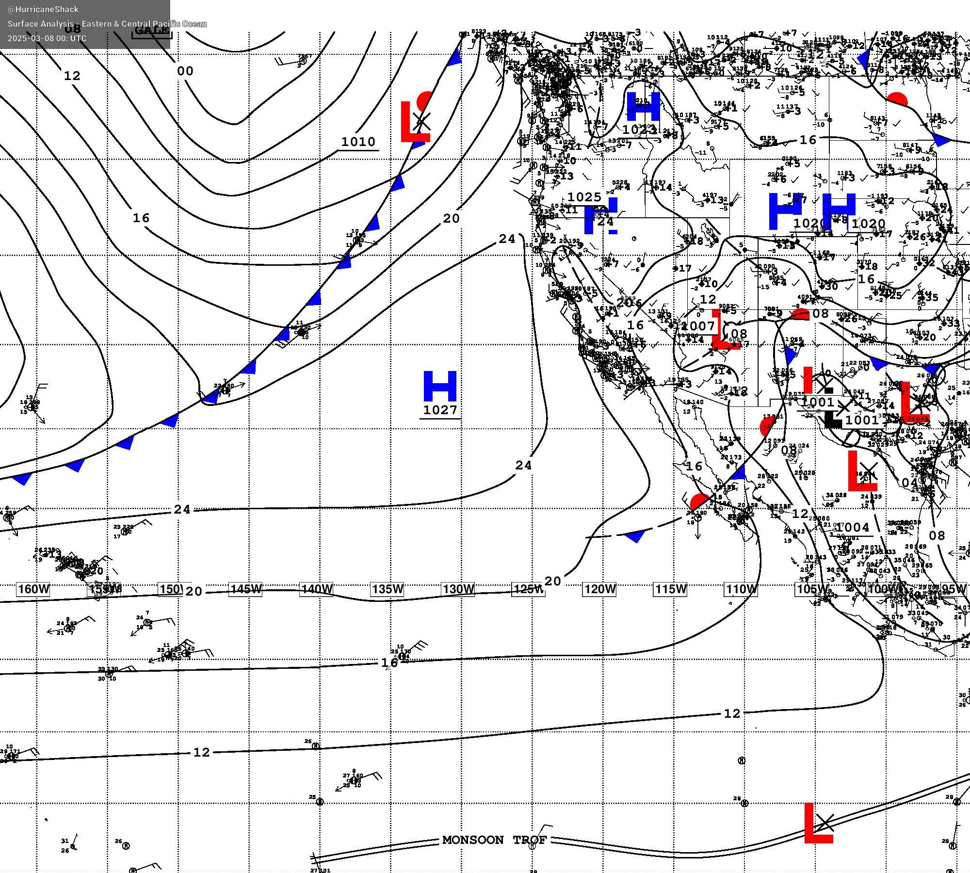The width and height of the screenshot is (970, 873).
Task: Click the blue H beside the 1025 label
Action: 601,216
